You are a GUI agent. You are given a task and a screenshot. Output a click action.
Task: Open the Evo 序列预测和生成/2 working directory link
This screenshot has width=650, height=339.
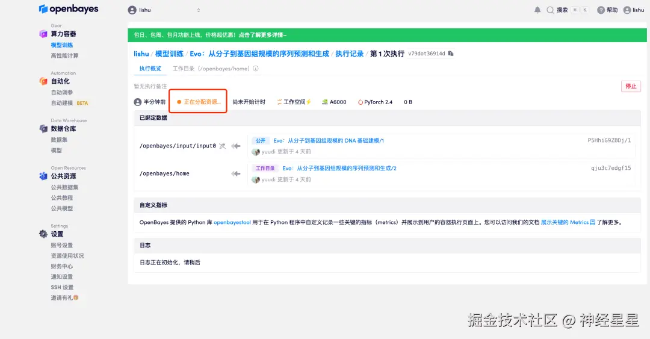click(339, 168)
